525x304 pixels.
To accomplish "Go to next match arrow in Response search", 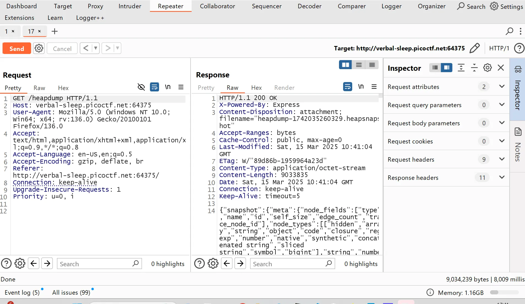I will tap(240, 264).
